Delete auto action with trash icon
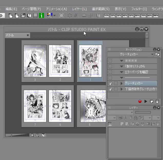The height and width of the screenshot is (160, 163). tap(157, 101)
